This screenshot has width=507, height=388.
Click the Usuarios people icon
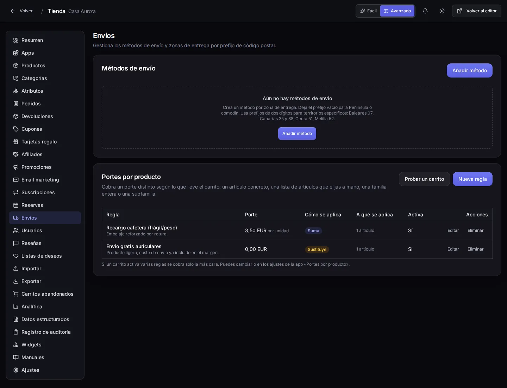coord(16,230)
